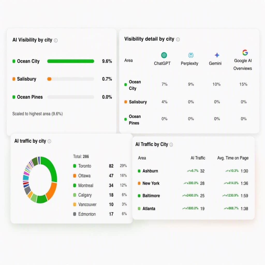The width and height of the screenshot is (265, 265).
Task: Click info icon next to AI traffic by city donut card
Action: pos(49,141)
